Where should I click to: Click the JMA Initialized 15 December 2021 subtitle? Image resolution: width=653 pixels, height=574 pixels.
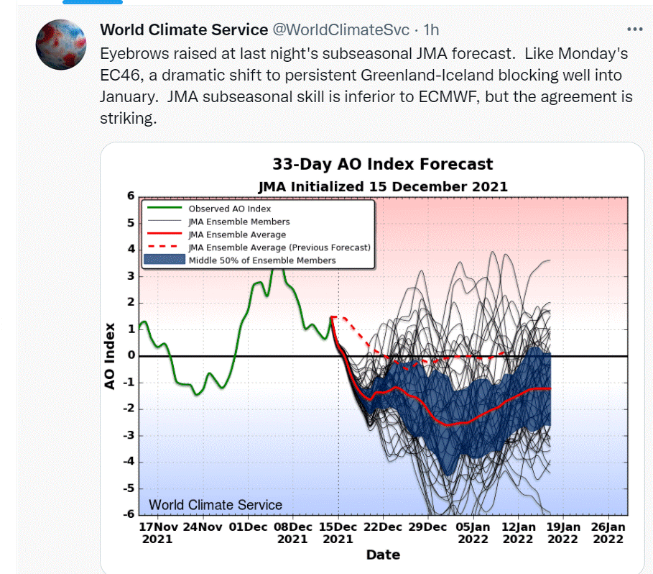pyautogui.click(x=383, y=186)
